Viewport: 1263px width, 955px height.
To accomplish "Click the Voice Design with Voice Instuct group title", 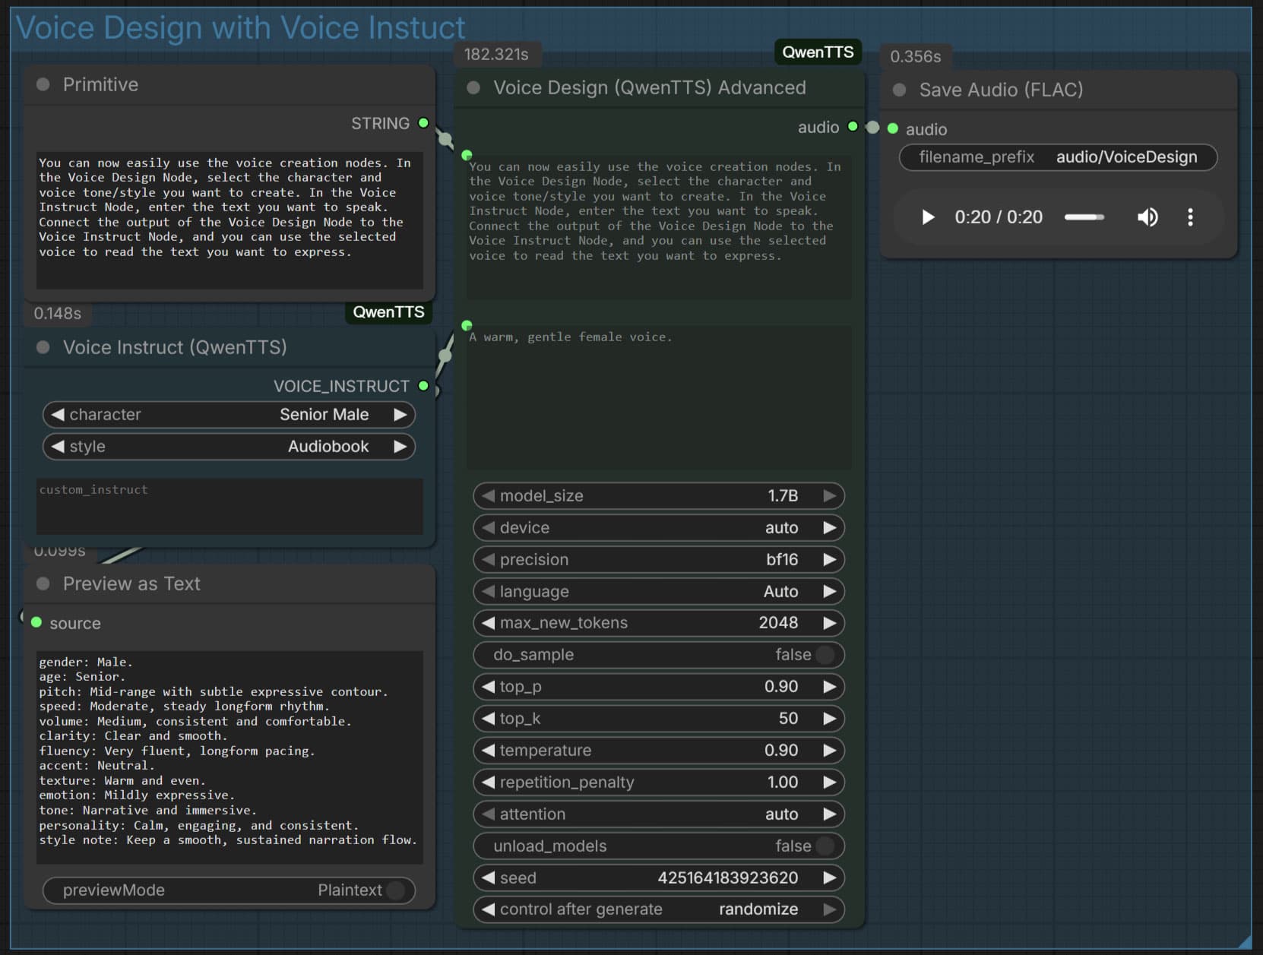I will pos(240,28).
